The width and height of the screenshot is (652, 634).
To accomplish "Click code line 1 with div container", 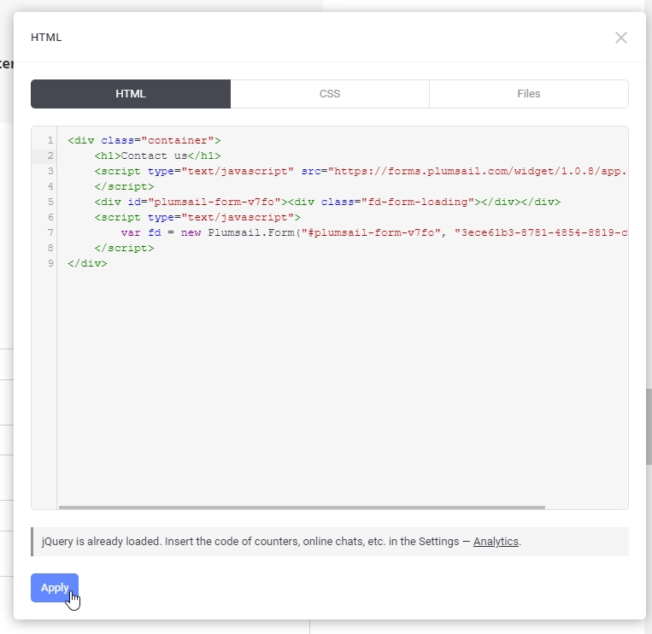I will tap(144, 140).
